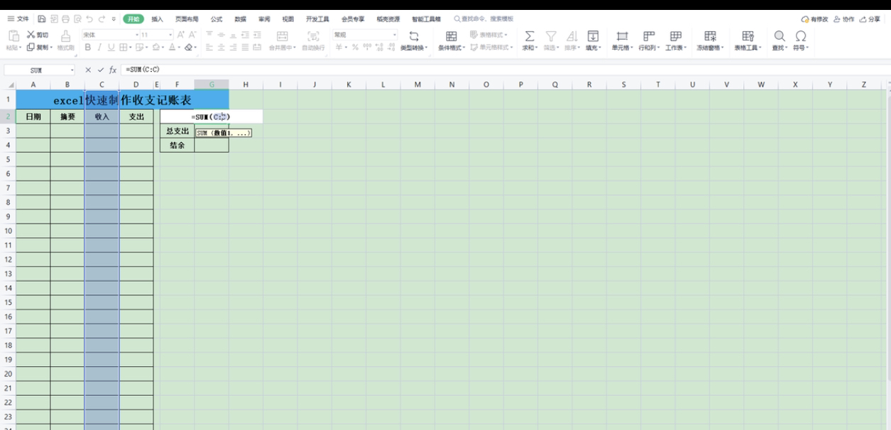Click the 剪切 (Cut) scissors icon
This screenshot has height=430, width=891.
[31, 35]
